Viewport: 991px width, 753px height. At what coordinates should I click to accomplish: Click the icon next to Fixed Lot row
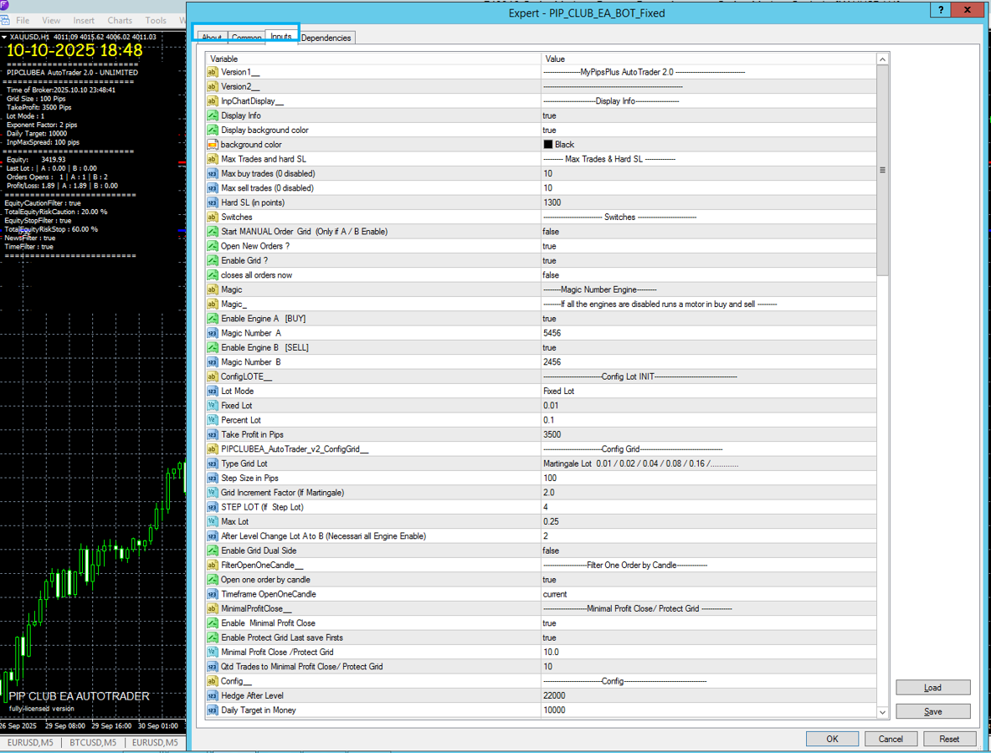(x=213, y=406)
